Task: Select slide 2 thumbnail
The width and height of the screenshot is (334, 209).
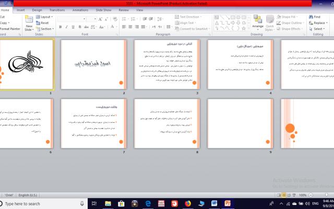Action: point(94,64)
